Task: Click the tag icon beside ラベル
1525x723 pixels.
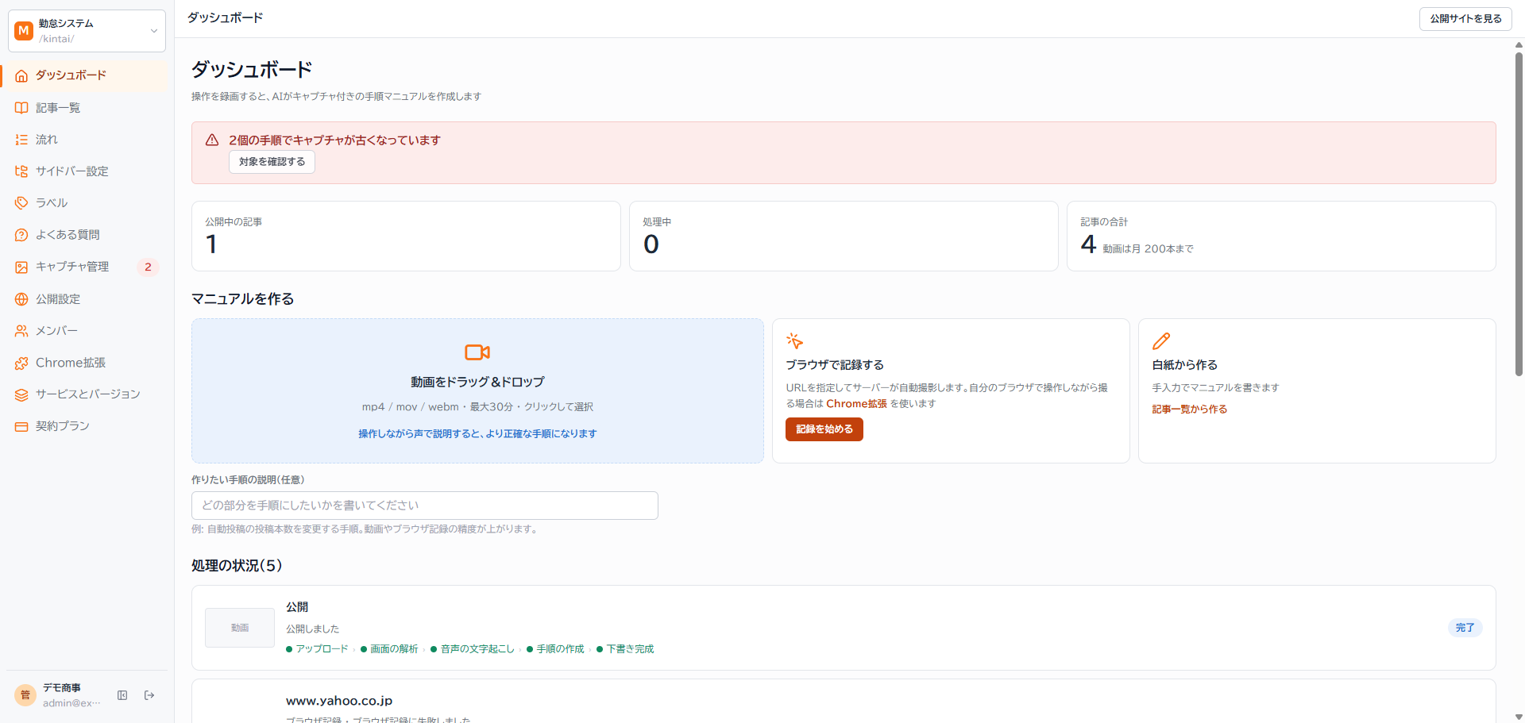Action: click(21, 203)
